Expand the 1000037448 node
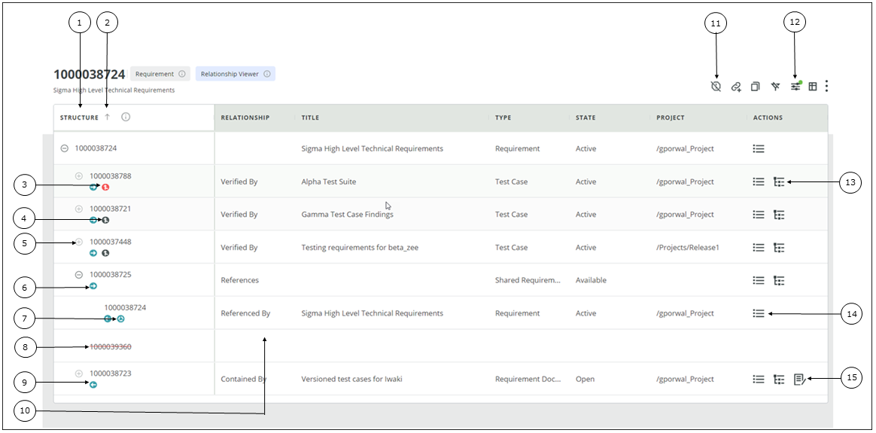This screenshot has width=876, height=433. point(79,242)
